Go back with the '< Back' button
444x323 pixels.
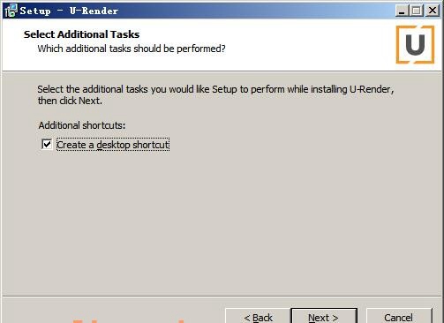click(x=258, y=317)
